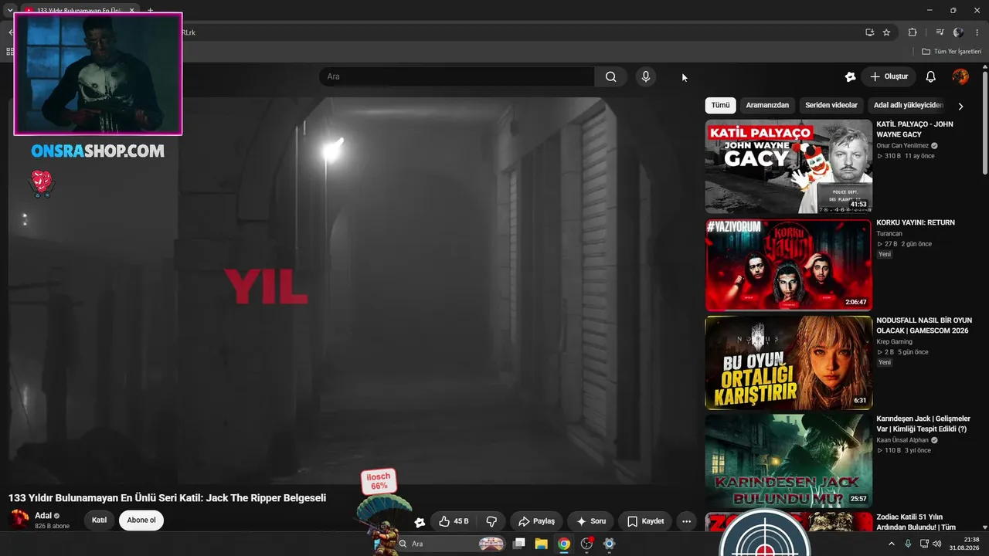Share the video with Paylaş

point(536,521)
